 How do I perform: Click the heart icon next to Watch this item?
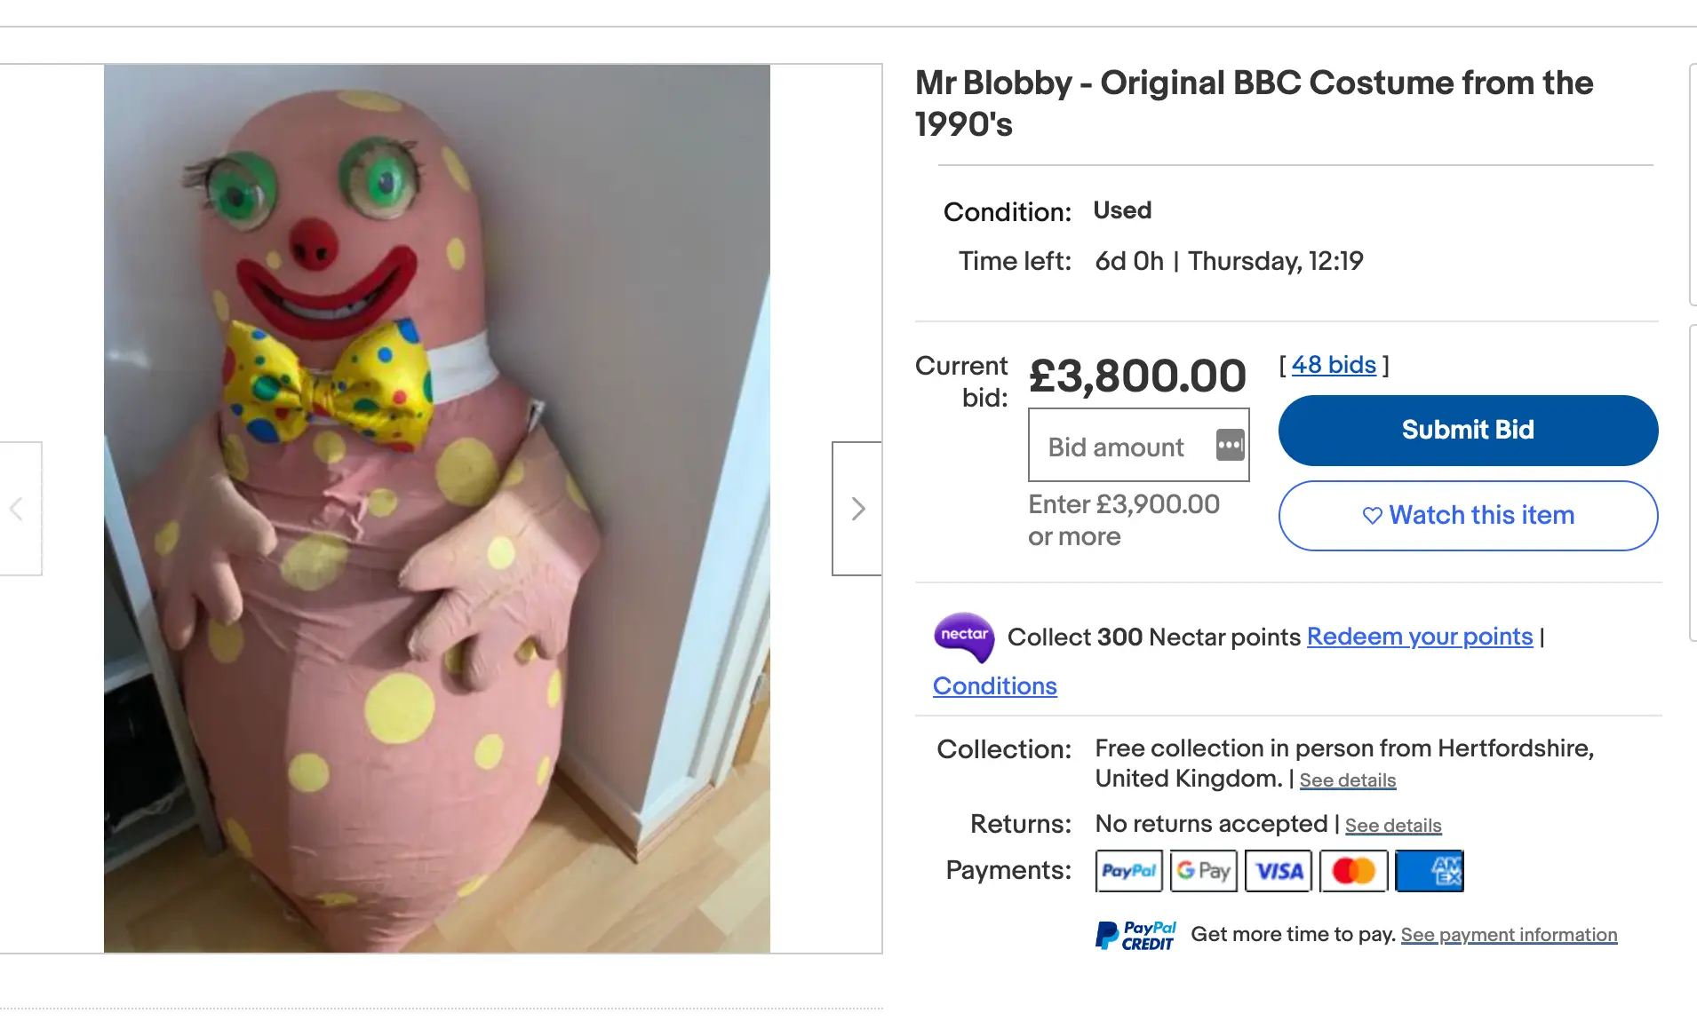(1372, 515)
